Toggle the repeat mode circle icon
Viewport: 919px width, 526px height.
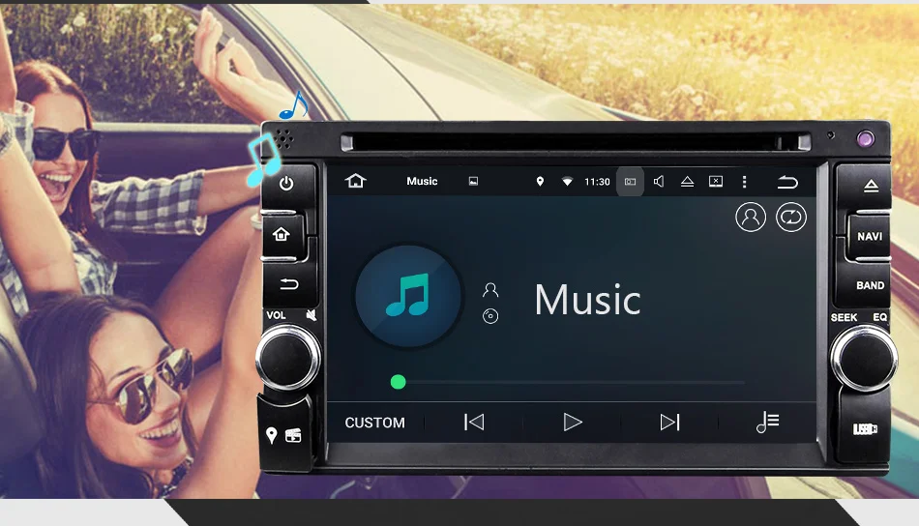point(790,218)
